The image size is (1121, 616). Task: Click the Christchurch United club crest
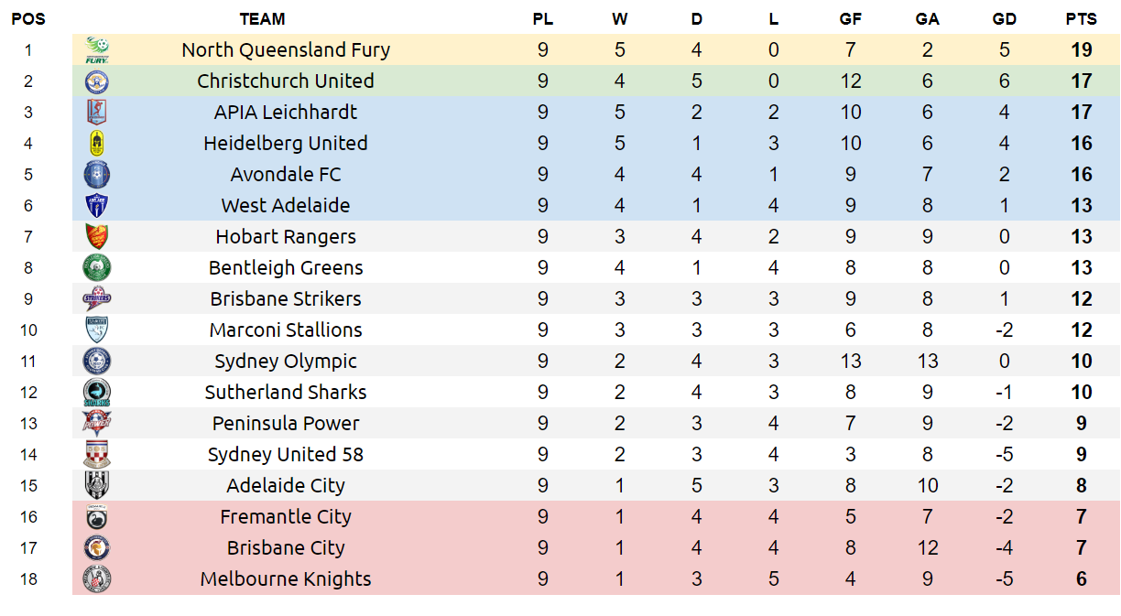(x=96, y=81)
